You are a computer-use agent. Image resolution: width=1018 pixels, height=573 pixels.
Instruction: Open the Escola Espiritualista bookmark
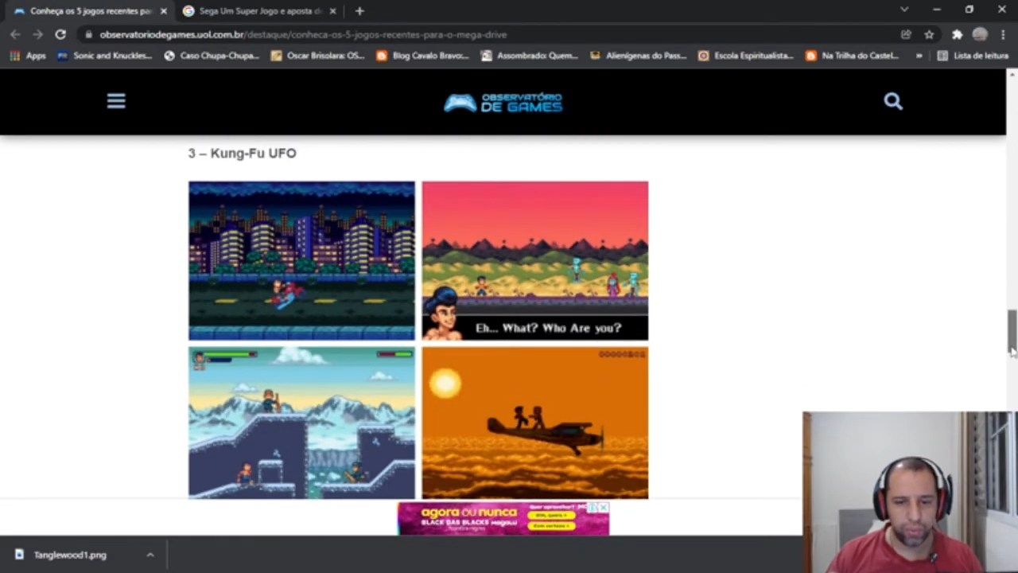[x=746, y=56]
